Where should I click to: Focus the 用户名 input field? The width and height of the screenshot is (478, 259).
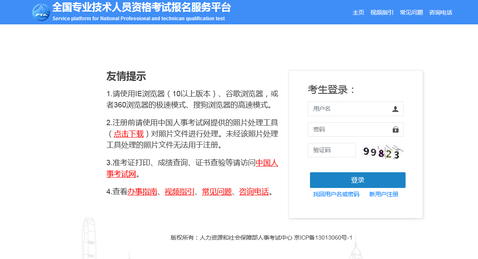[x=350, y=109]
